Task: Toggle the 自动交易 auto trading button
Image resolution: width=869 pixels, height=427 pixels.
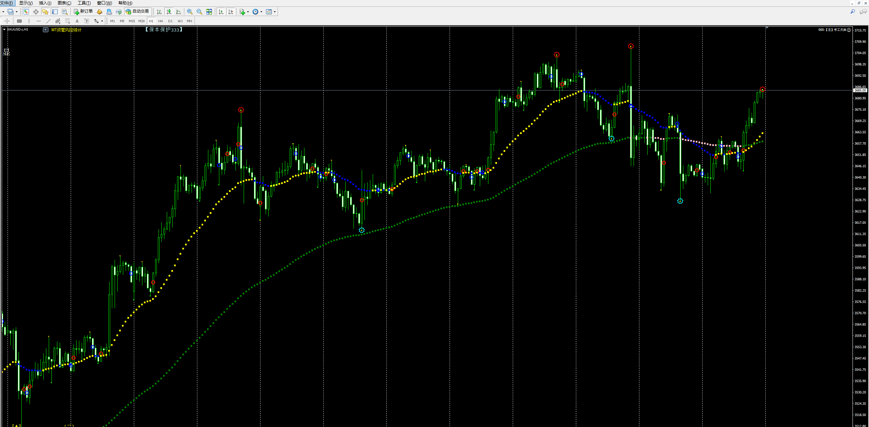Action: pyautogui.click(x=138, y=12)
